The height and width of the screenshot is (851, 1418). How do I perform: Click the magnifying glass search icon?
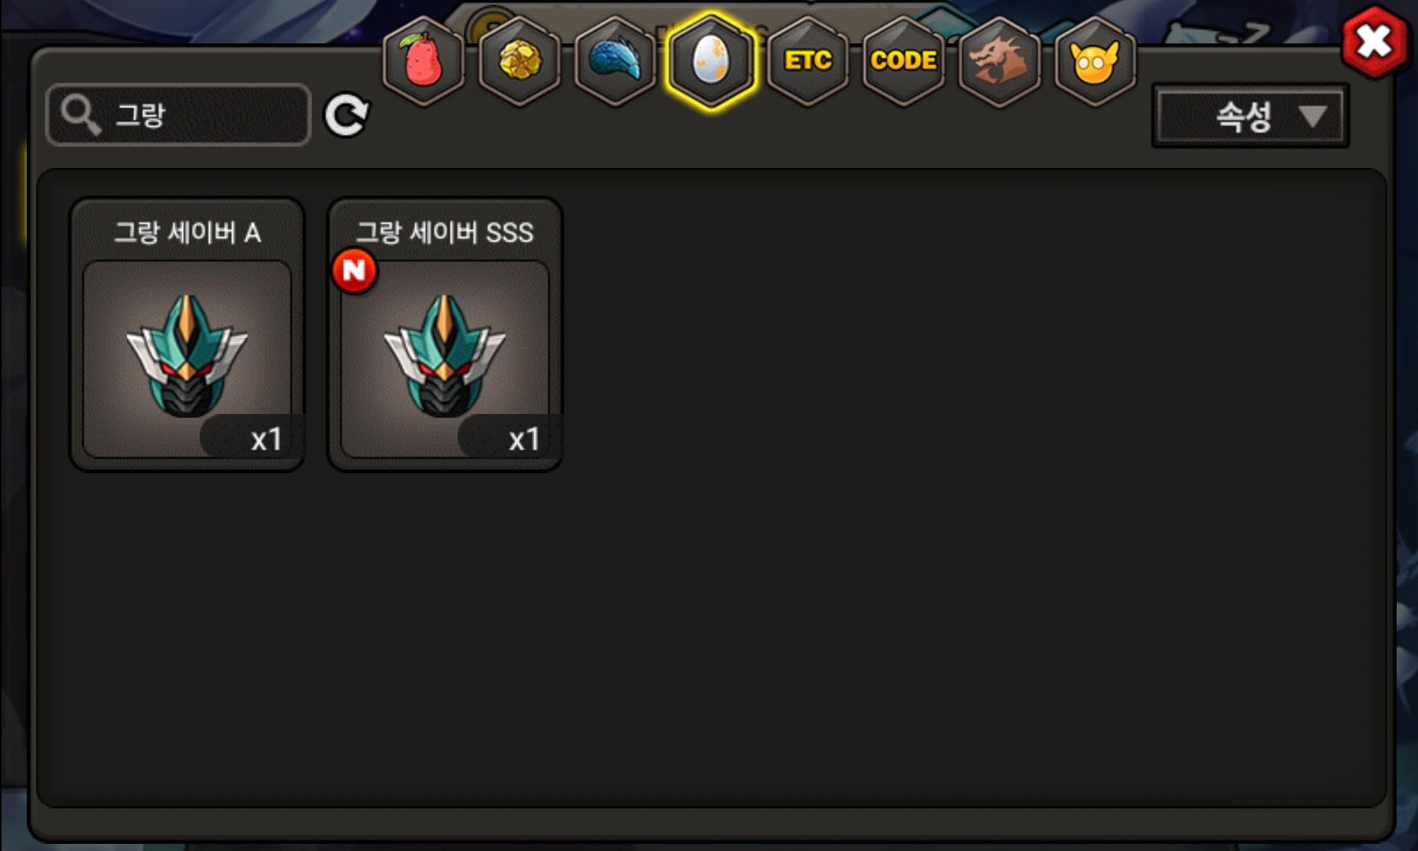tap(80, 115)
